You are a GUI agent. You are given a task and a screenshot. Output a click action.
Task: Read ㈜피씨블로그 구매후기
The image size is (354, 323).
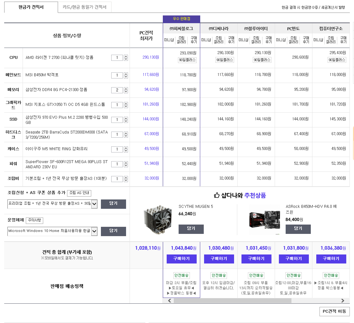(x=194, y=40)
